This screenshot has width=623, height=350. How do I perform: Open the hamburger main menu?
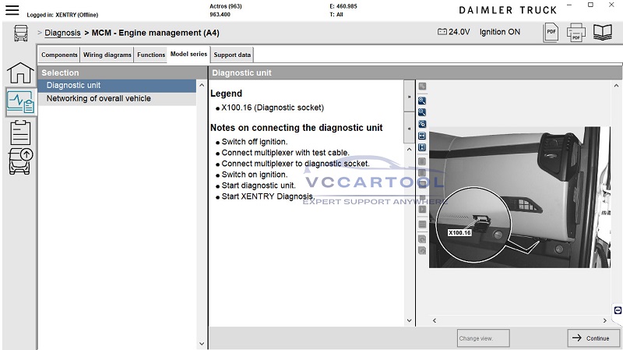pyautogui.click(x=12, y=10)
